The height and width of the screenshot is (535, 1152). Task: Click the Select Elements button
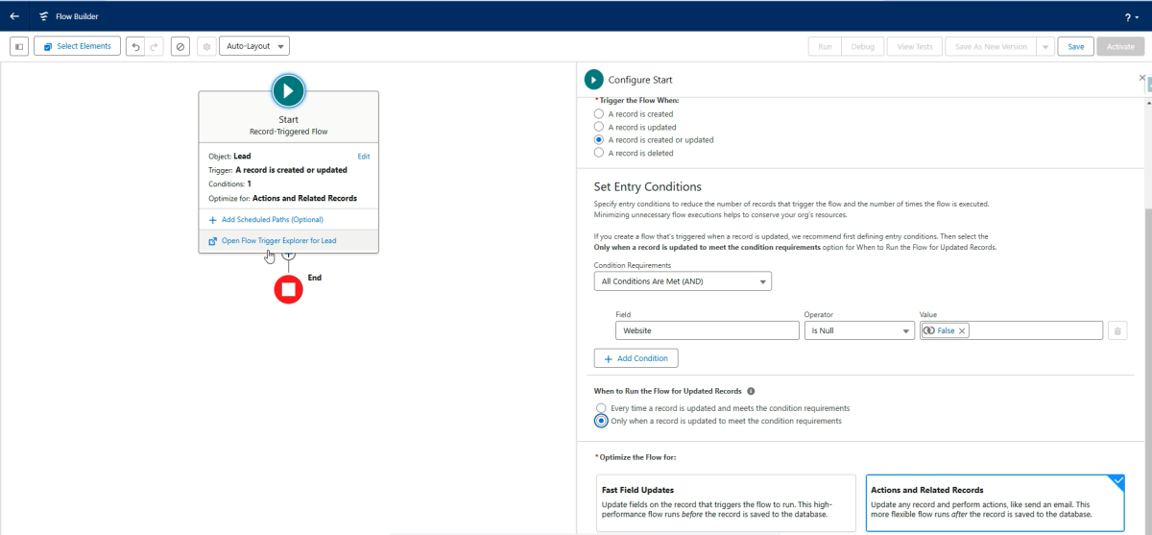coord(77,46)
